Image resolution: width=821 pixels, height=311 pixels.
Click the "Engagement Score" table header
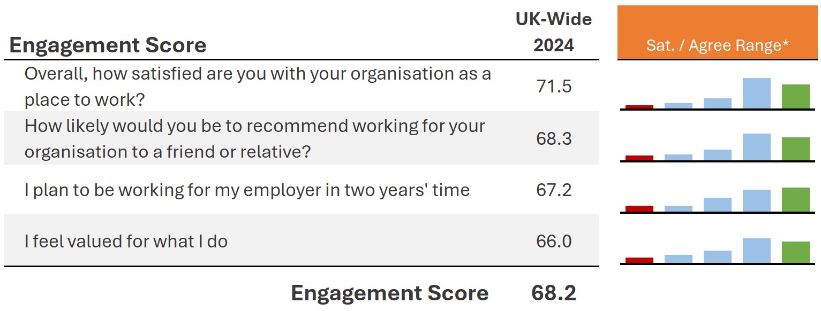coord(108,45)
